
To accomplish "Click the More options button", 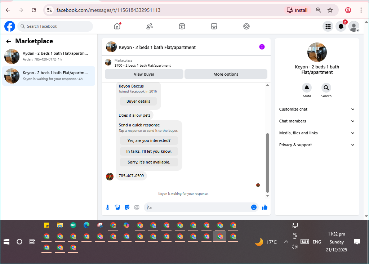I will point(226,74).
